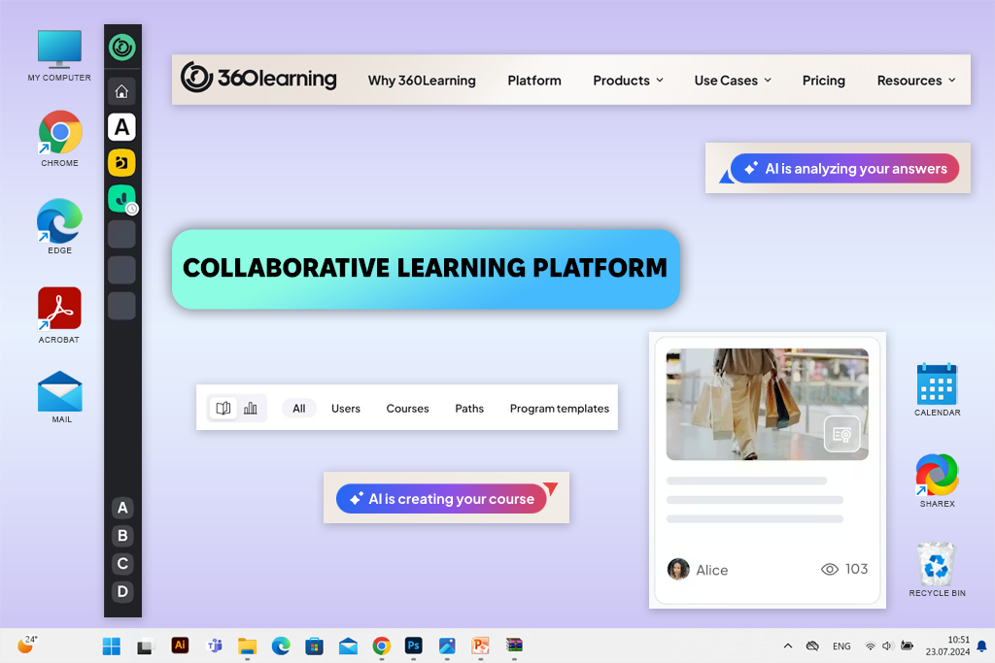995x663 pixels.
Task: Open the Platform menu item
Action: pyautogui.click(x=534, y=81)
